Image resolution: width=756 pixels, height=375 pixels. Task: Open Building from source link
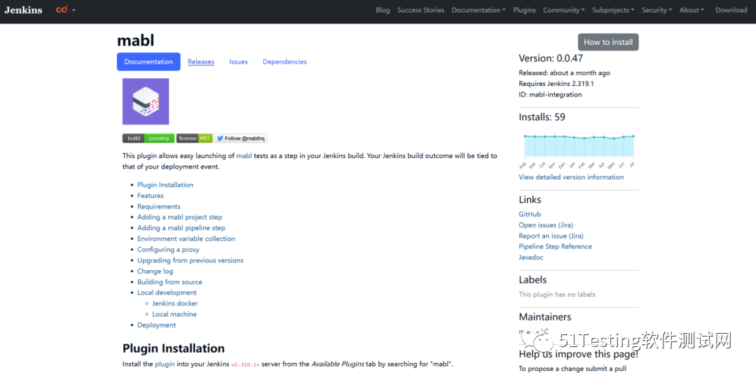coord(170,282)
